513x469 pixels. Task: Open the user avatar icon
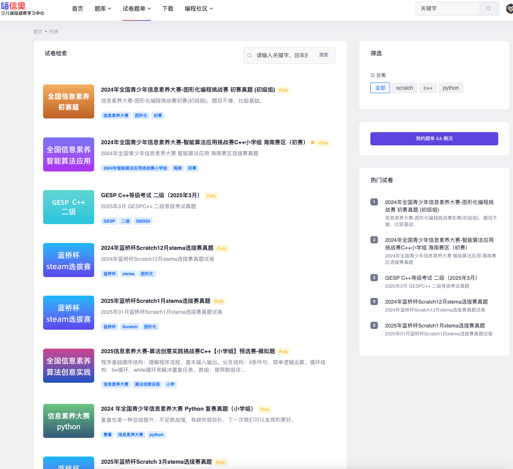point(510,8)
